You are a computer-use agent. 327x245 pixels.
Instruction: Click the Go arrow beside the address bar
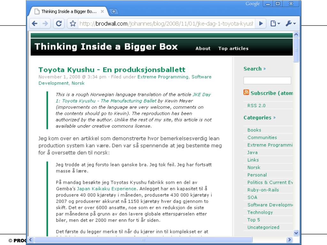[261, 24]
